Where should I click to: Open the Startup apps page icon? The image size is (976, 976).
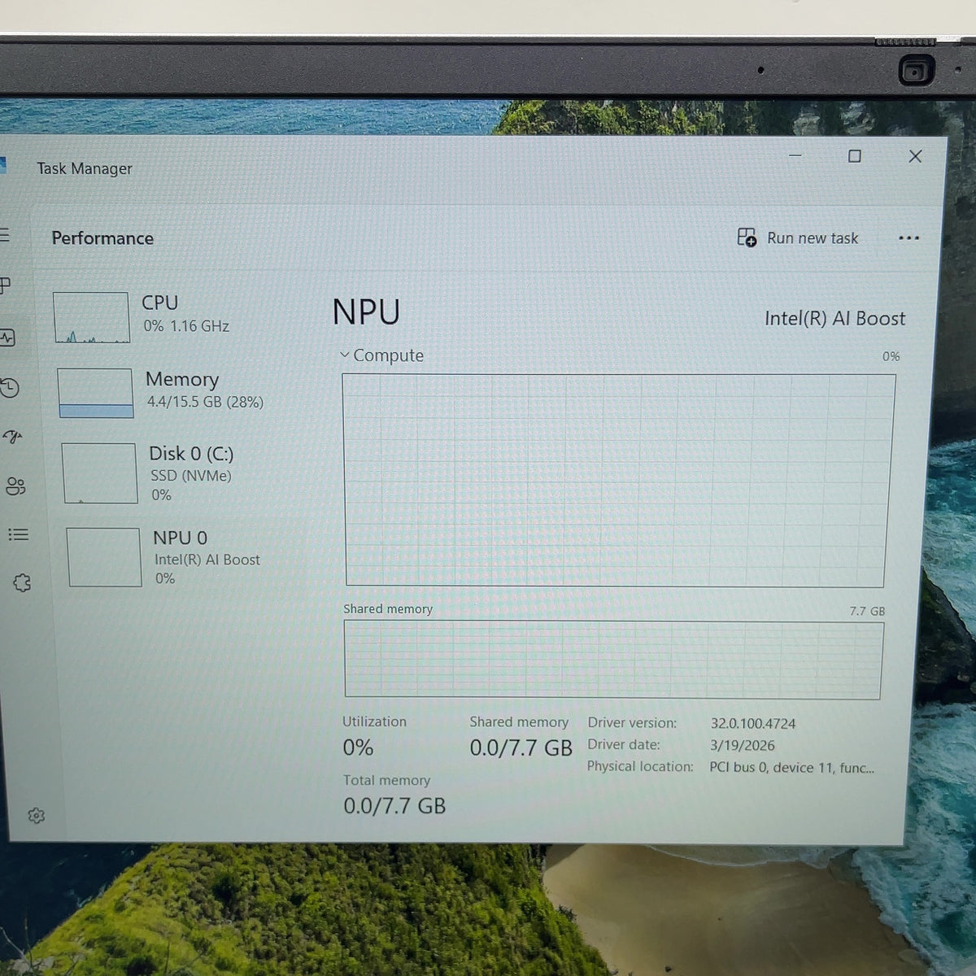13,438
